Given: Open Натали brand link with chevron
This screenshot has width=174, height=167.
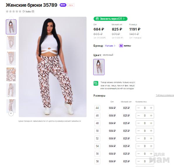Looking at the screenshot, I should (x=110, y=46).
